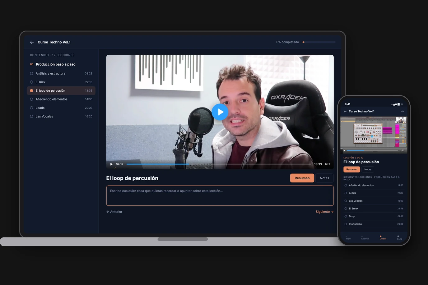Tap the back arrow in phone header
The image size is (428, 285).
click(x=345, y=111)
